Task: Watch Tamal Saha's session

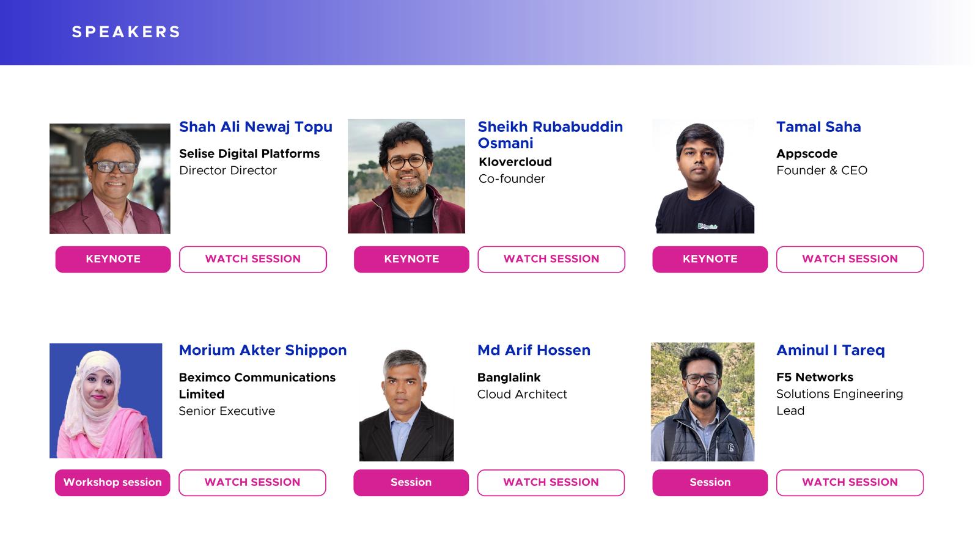Action: click(x=850, y=259)
